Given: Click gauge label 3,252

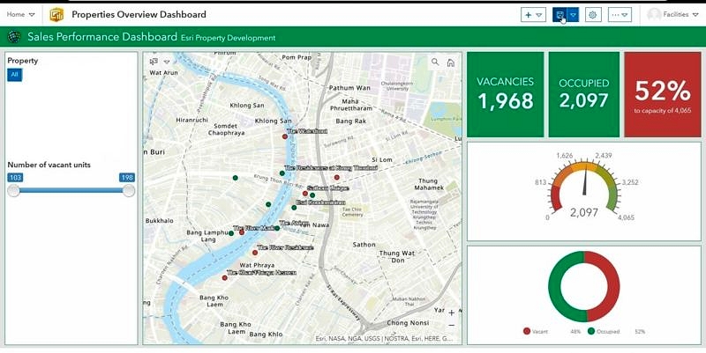Looking at the screenshot, I should coord(630,182).
